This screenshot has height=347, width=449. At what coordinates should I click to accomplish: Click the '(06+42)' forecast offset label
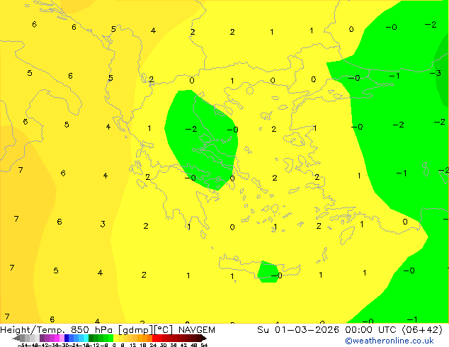point(422,330)
